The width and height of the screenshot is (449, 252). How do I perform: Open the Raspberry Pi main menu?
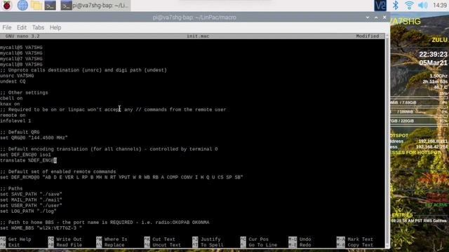tap(6, 5)
